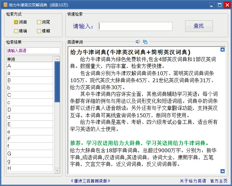The width and height of the screenshot is (232, 186).
Task: Visit the 官方主页 link
Action: pos(219,181)
